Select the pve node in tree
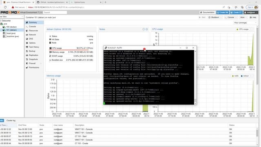The image size is (261, 147). [5, 24]
